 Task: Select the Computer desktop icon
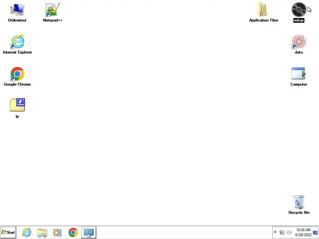pyautogui.click(x=299, y=73)
